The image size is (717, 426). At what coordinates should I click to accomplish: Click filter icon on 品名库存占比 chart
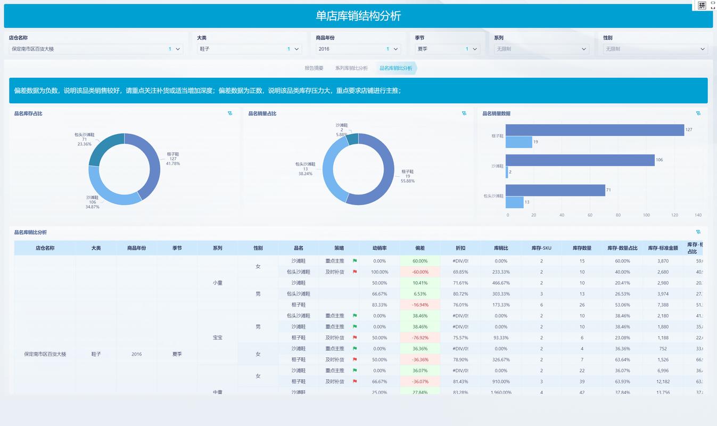[x=230, y=113]
